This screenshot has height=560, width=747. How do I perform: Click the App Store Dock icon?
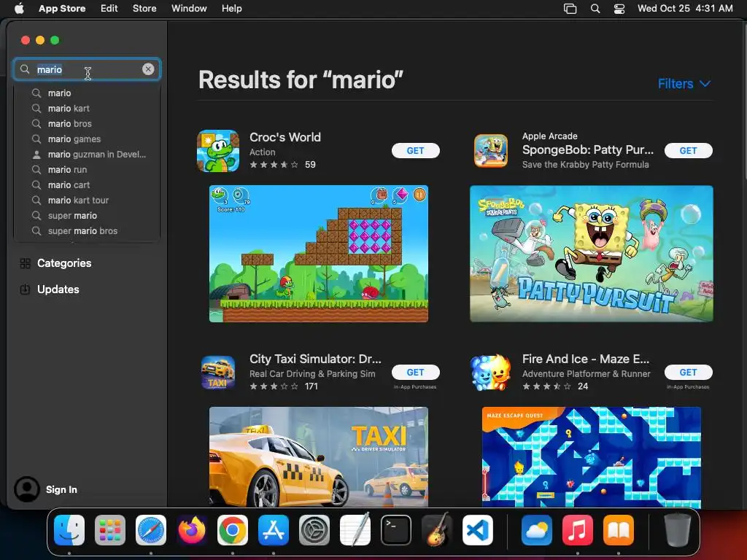pyautogui.click(x=274, y=530)
